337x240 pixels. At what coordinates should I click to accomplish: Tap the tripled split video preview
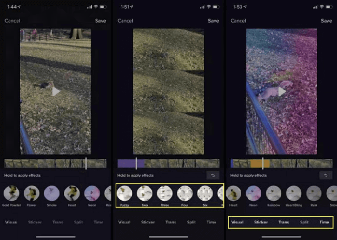(168, 92)
